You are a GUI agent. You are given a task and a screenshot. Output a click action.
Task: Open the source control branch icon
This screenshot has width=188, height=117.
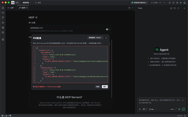coord(3,18)
